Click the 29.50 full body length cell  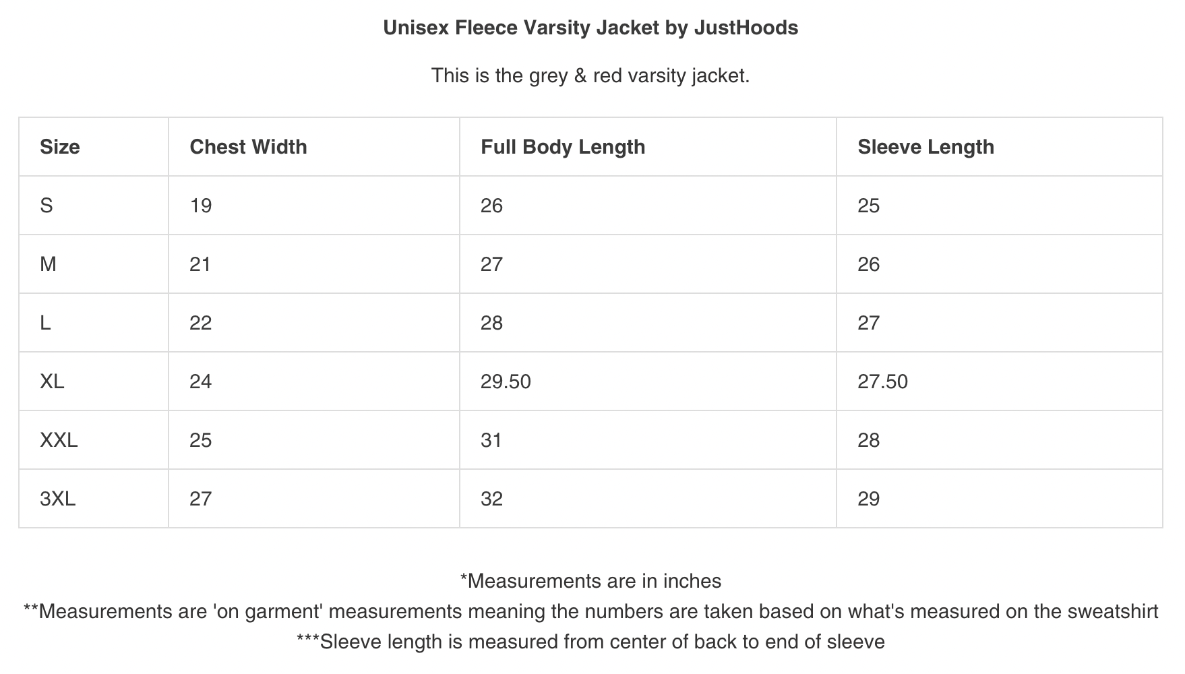point(506,381)
